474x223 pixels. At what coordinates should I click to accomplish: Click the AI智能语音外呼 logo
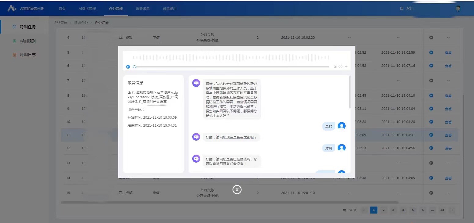click(26, 9)
